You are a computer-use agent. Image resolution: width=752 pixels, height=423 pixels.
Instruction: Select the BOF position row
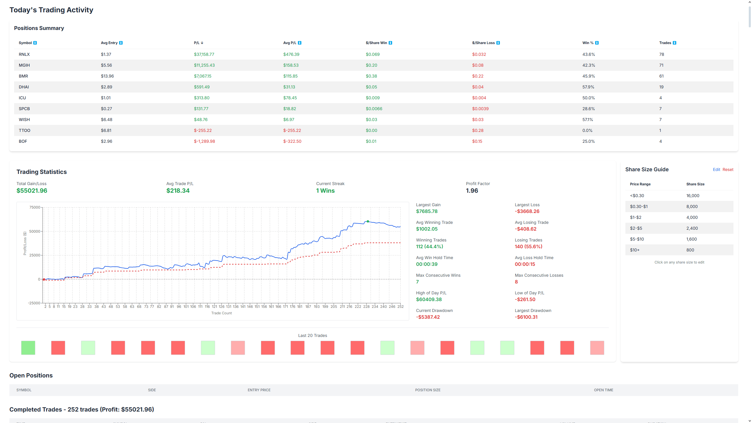point(23,141)
